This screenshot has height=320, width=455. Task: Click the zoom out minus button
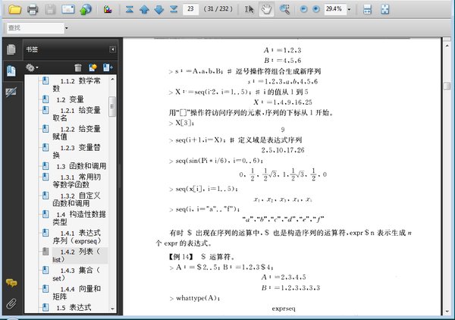click(304, 10)
